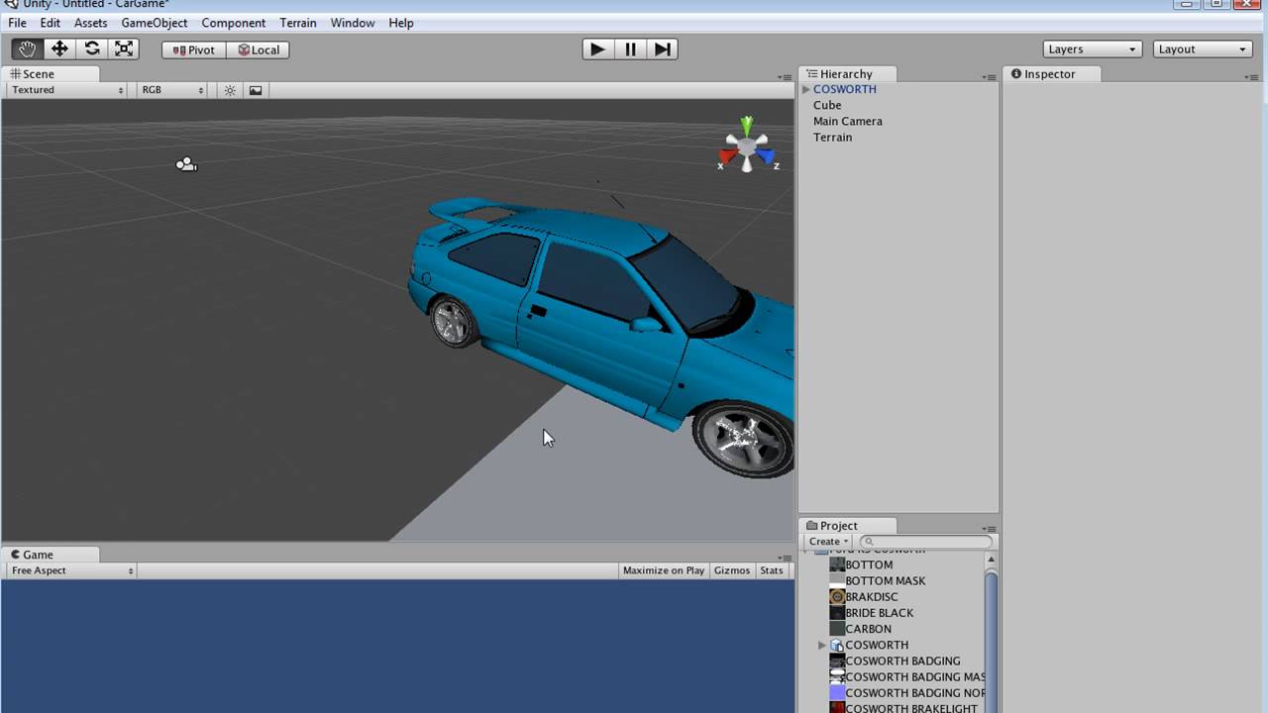Open the RGB render mode dropdown
The width and height of the screenshot is (1268, 713).
tap(172, 90)
